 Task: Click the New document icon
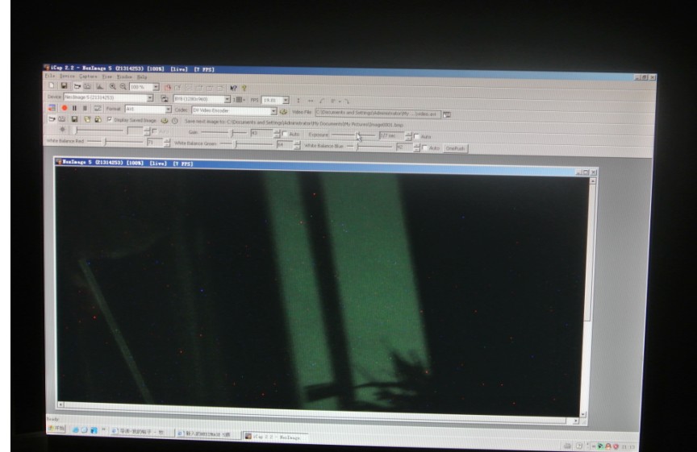(x=51, y=86)
